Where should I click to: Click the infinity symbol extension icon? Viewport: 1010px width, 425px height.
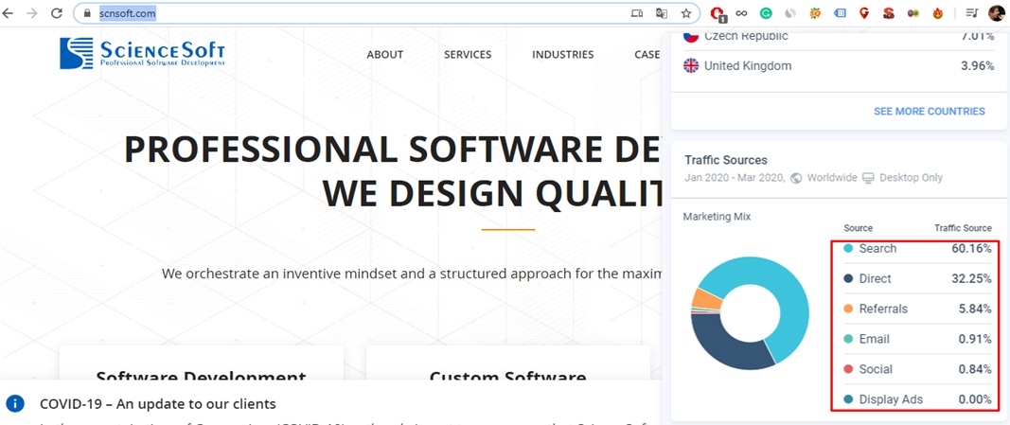tap(741, 13)
